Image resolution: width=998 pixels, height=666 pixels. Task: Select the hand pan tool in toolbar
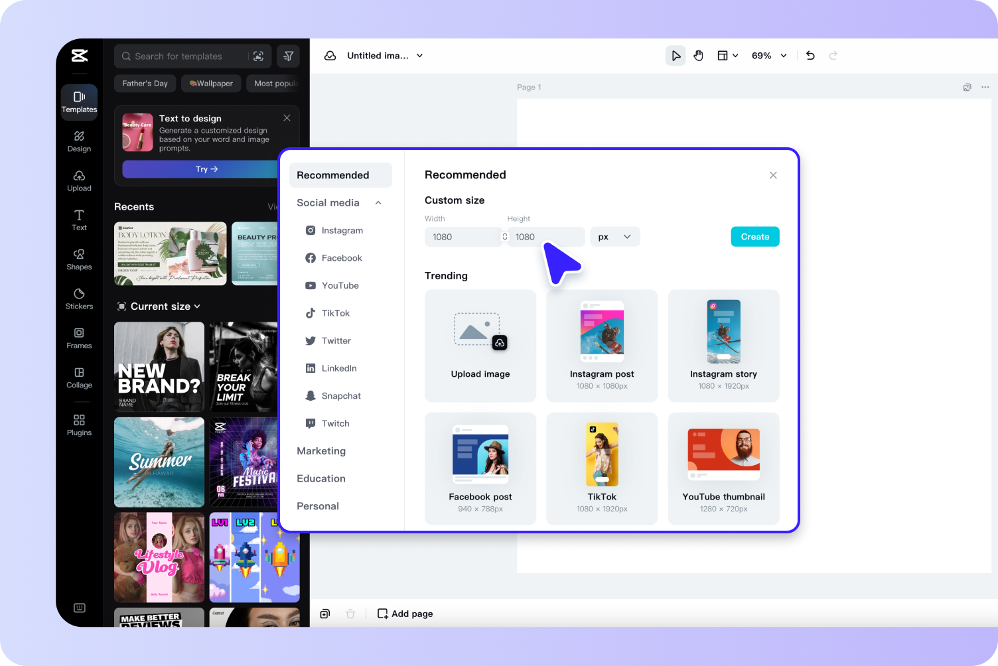[698, 55]
